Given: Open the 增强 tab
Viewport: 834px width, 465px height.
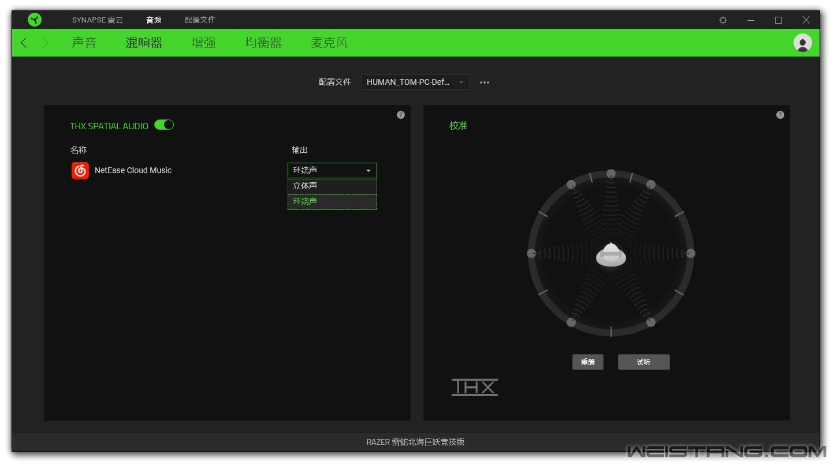Looking at the screenshot, I should tap(203, 43).
